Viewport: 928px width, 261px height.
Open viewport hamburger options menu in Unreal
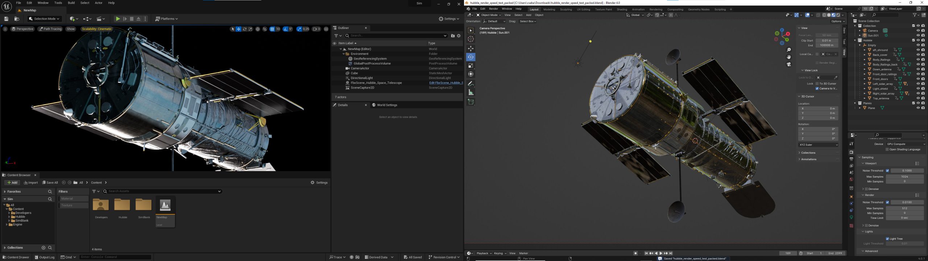(5, 29)
